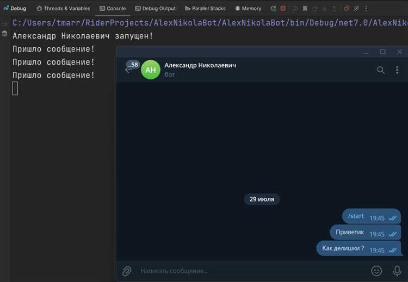Click 'Александр Николаевич запущен!' console line

83,36
